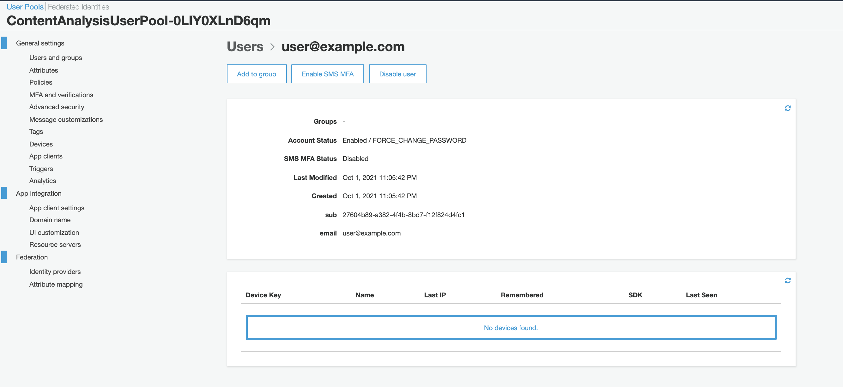Disable the user account
The image size is (843, 387).
pos(397,74)
